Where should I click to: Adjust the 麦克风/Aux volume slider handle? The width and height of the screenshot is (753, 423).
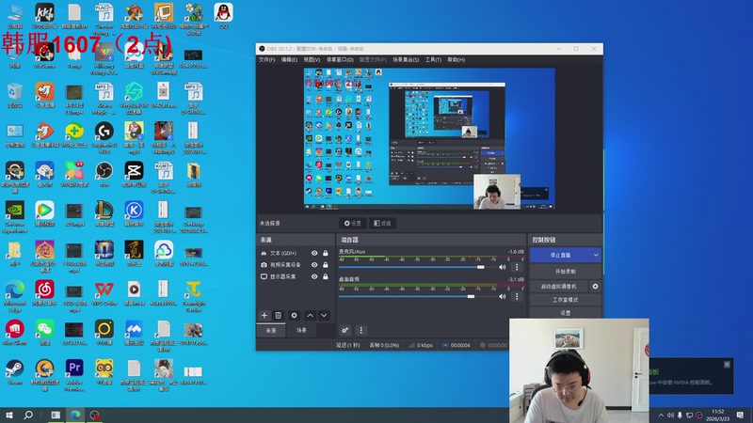tap(481, 267)
